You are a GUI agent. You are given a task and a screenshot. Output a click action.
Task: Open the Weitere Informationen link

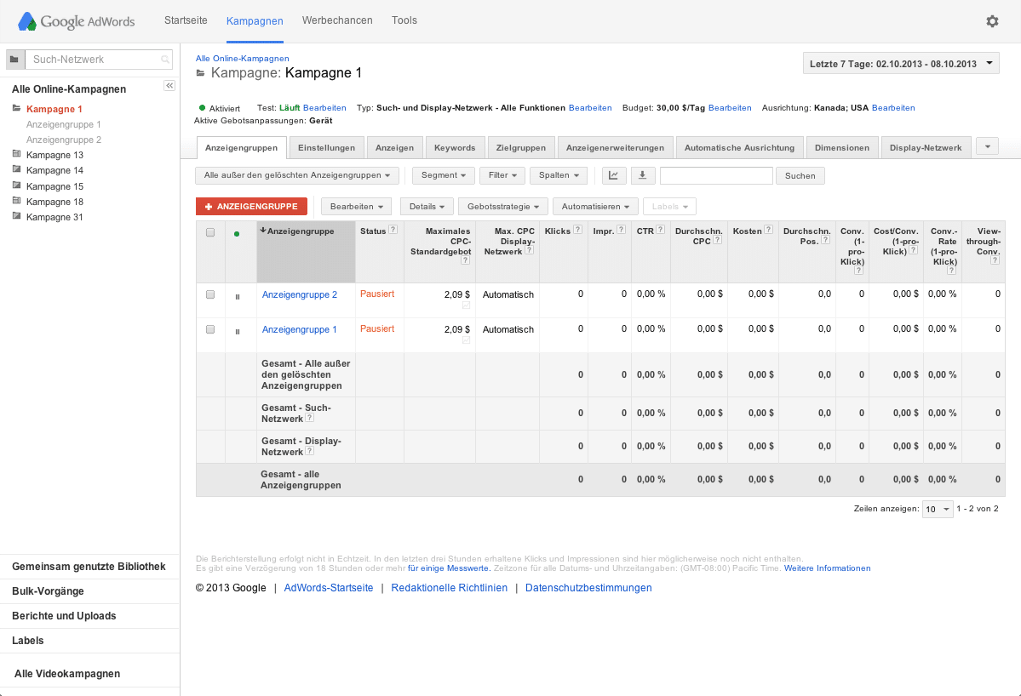coord(827,568)
